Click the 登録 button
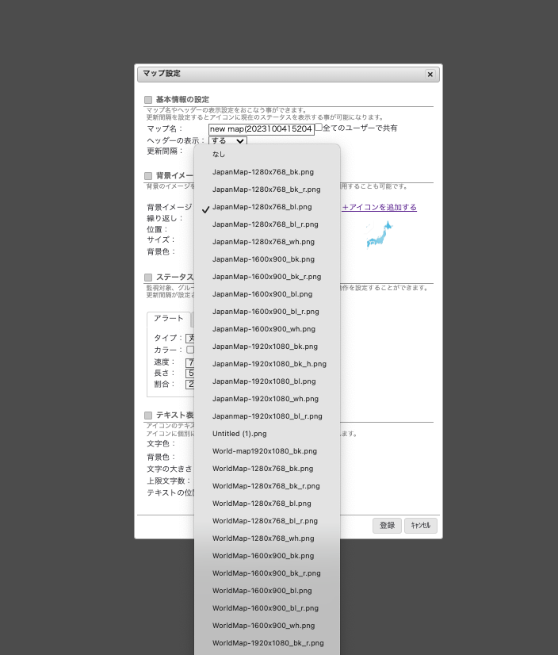This screenshot has height=655, width=558. (387, 526)
